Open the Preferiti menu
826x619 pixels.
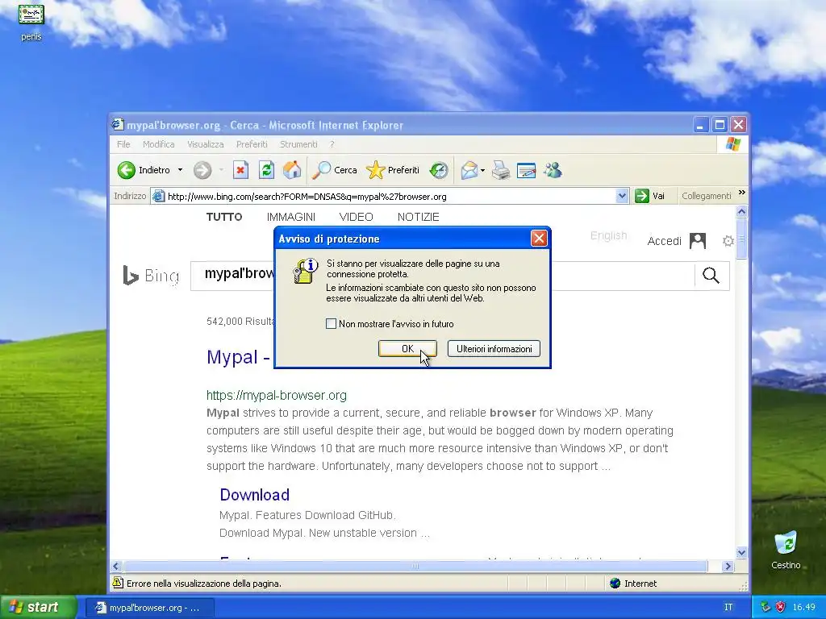pos(252,144)
